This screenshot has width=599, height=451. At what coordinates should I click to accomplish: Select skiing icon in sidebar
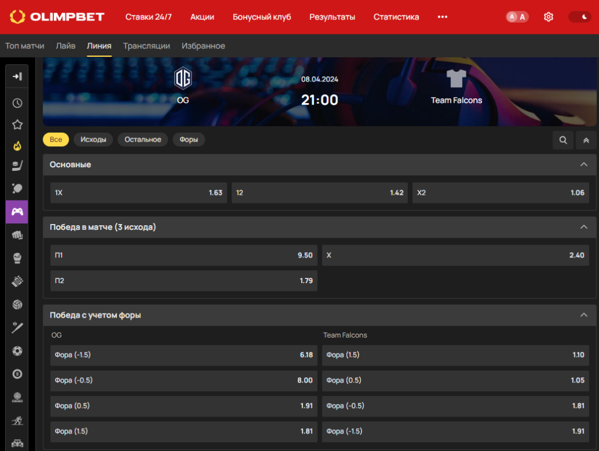click(17, 421)
